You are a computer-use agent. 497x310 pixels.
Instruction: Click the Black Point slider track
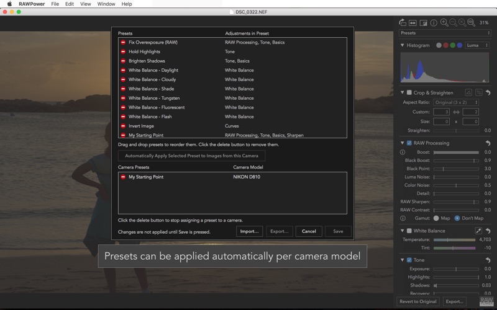(456, 169)
